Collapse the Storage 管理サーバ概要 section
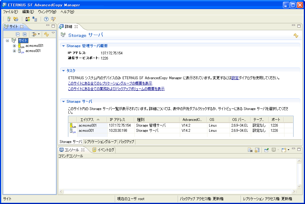Screen dimensions: 305x204 coord(63,46)
